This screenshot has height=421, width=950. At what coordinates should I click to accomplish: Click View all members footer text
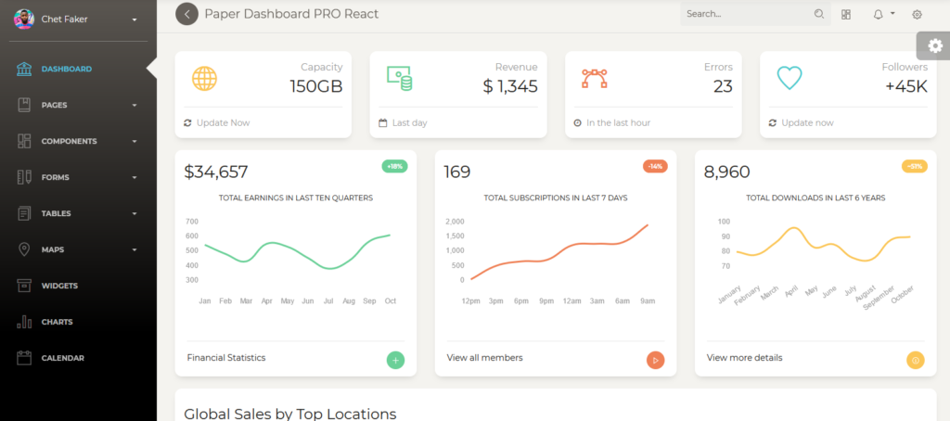[x=484, y=358]
